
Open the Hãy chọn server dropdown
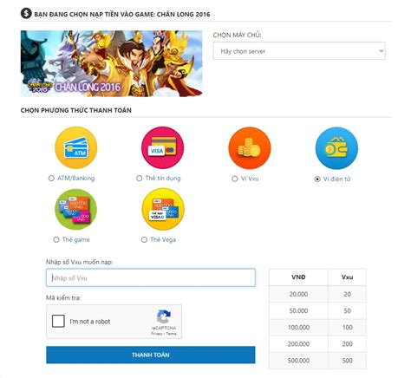pos(299,51)
